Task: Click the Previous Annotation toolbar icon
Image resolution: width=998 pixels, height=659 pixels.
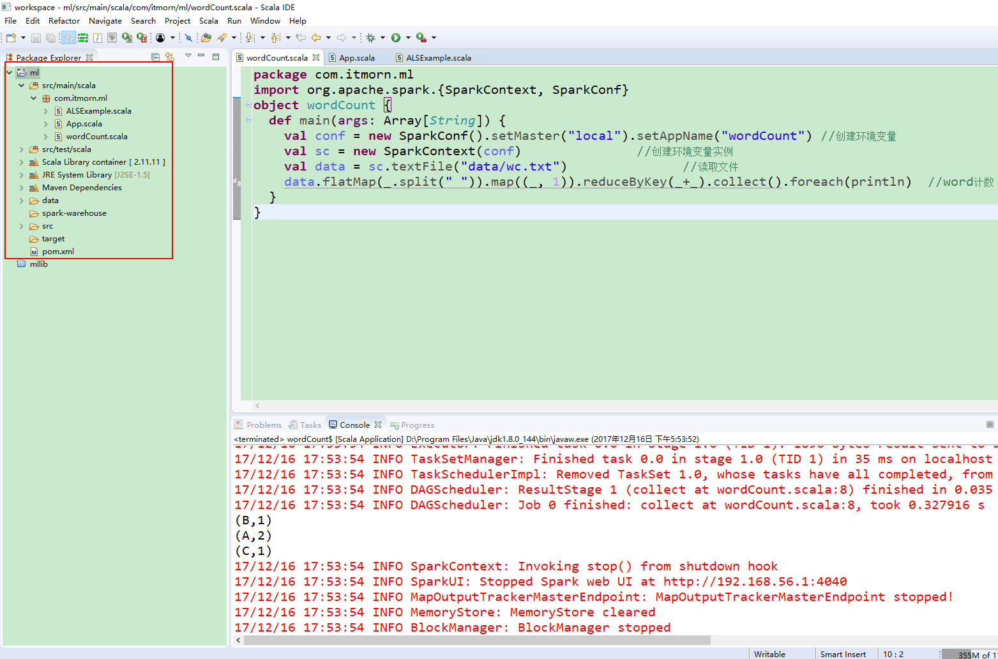Action: 275,38
